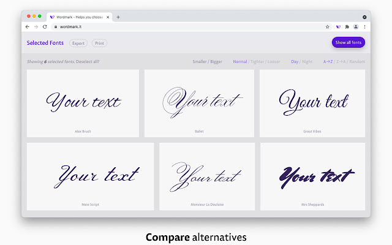Screen dimensions: 392x245
Task: Click the Print button
Action: [99, 43]
